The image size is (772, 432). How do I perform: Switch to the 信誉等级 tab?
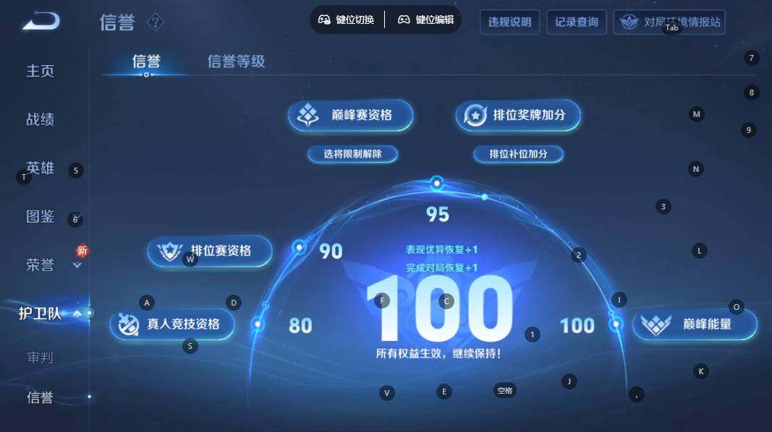pyautogui.click(x=237, y=61)
